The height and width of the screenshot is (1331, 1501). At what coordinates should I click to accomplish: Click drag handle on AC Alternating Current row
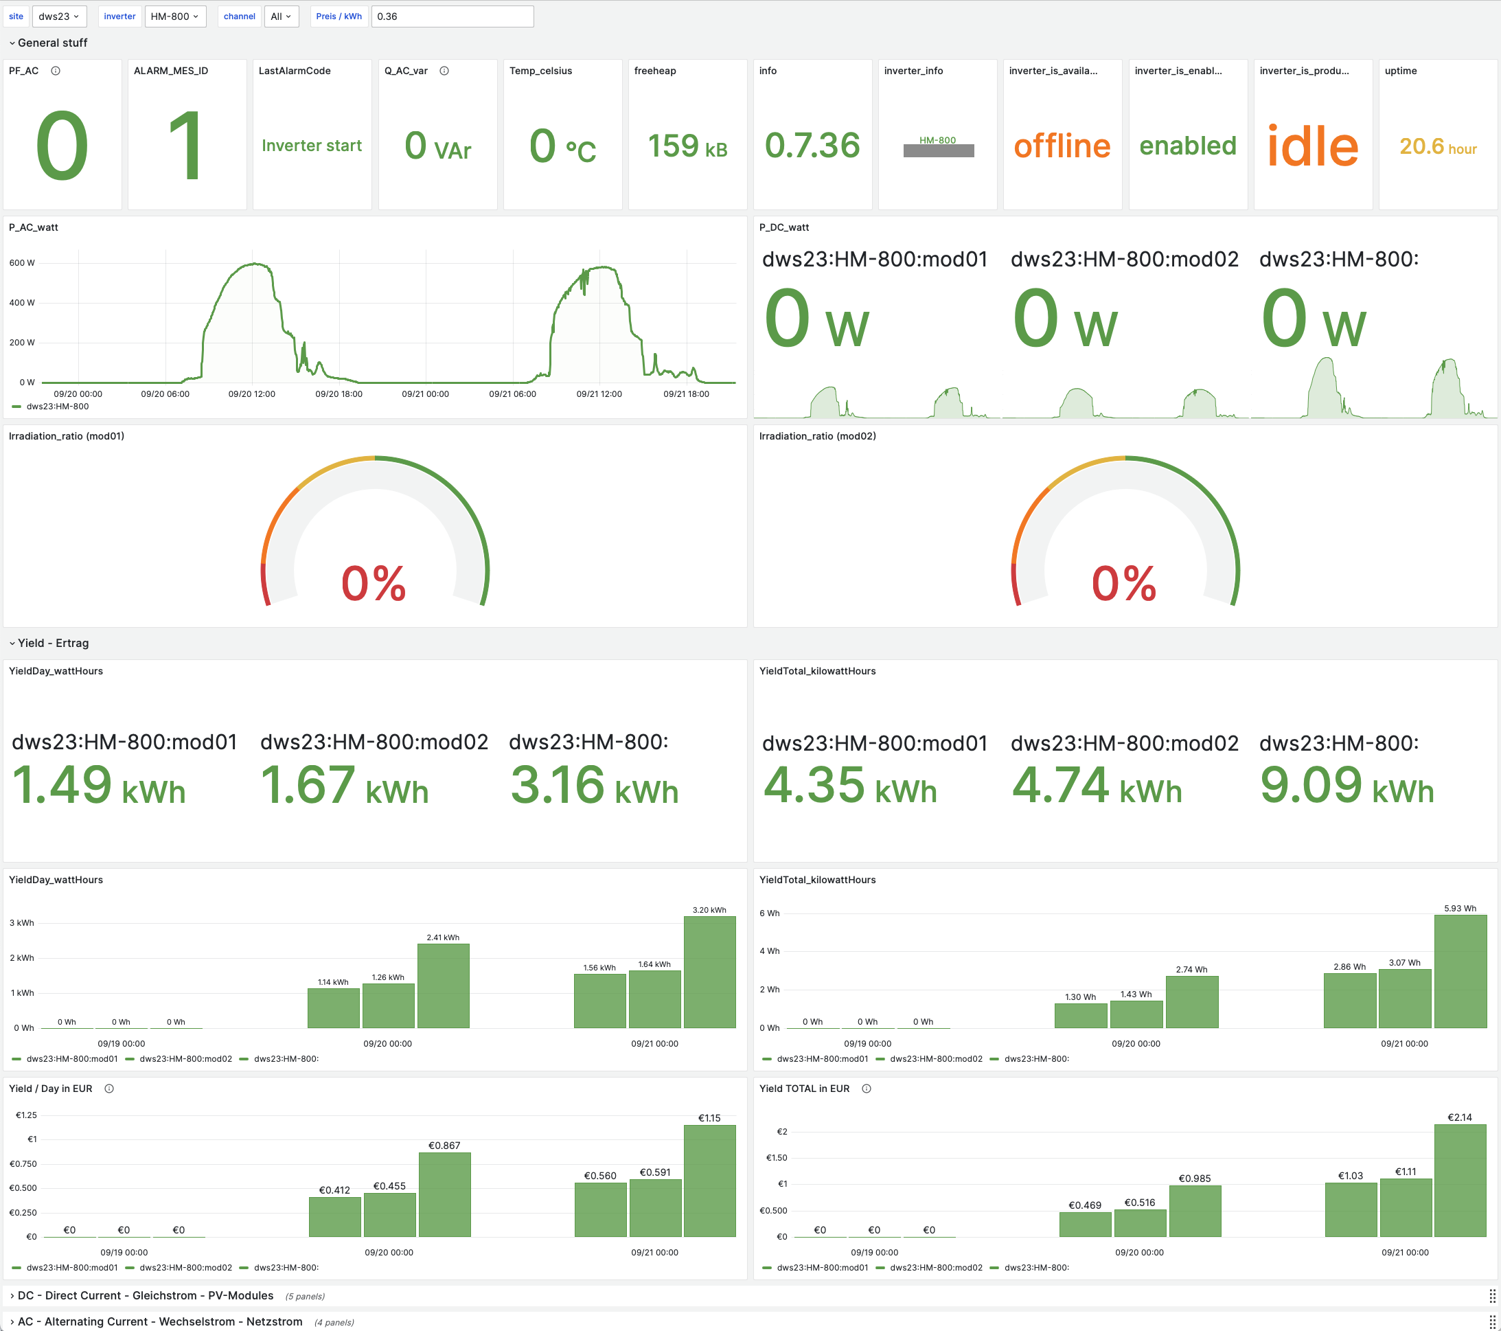[1492, 1321]
